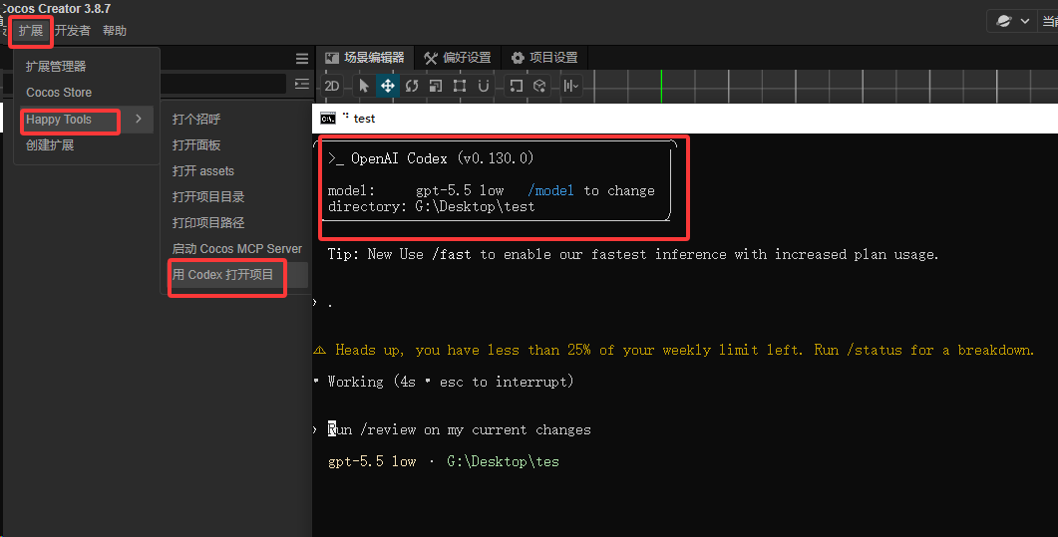Toggle the 2D view mode

pos(332,86)
